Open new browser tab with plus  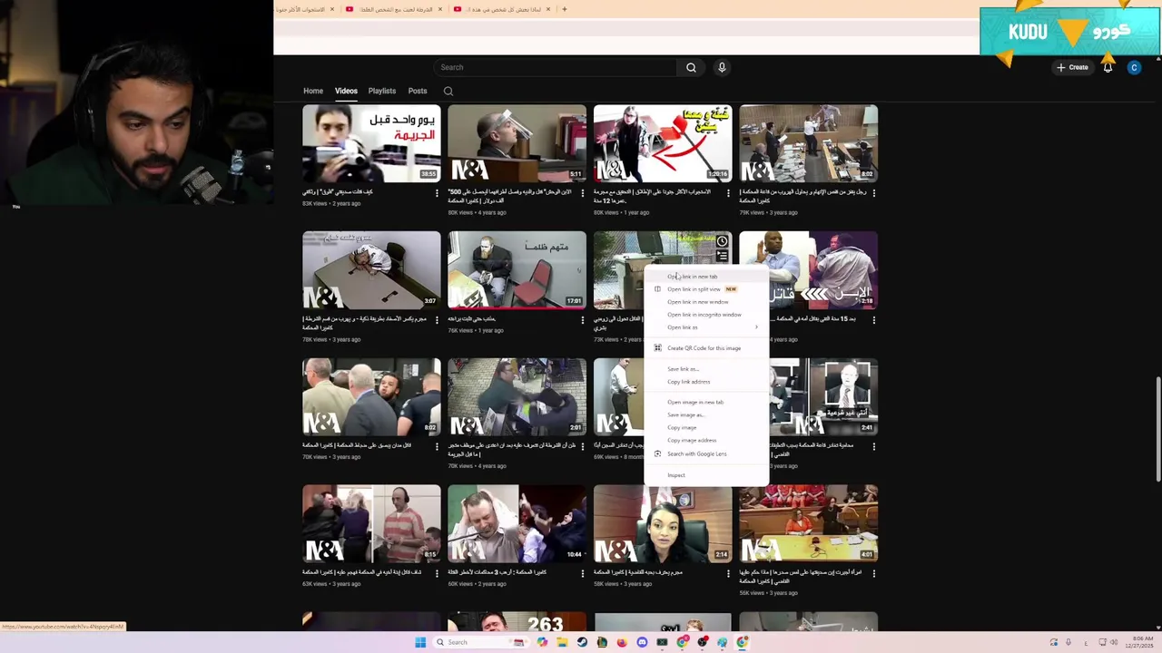(564, 9)
